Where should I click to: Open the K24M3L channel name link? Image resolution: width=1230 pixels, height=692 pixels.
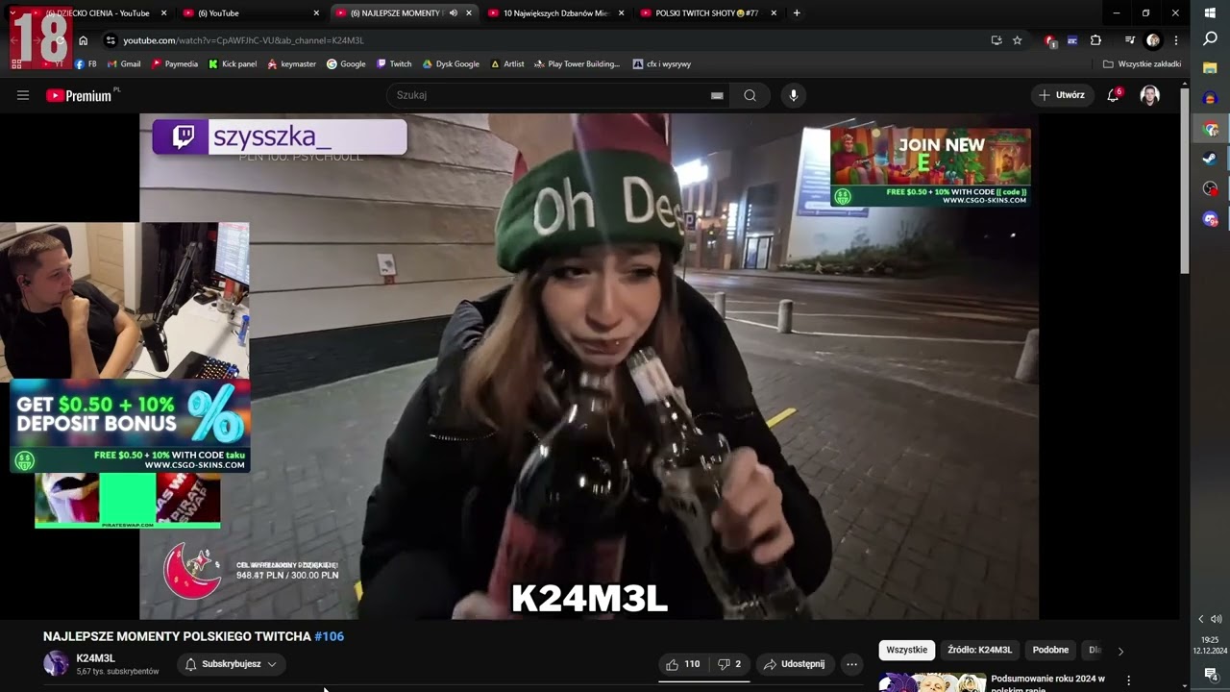pyautogui.click(x=95, y=658)
